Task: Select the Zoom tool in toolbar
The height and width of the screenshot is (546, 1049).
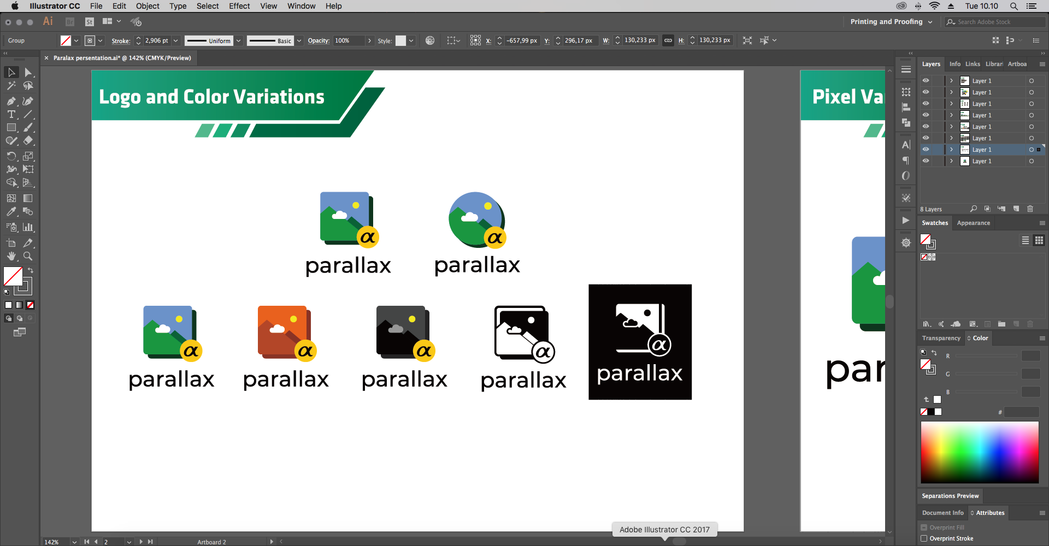Action: (x=28, y=256)
